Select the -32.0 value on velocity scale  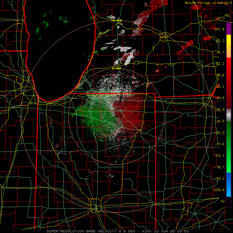pyautogui.click(x=219, y=133)
